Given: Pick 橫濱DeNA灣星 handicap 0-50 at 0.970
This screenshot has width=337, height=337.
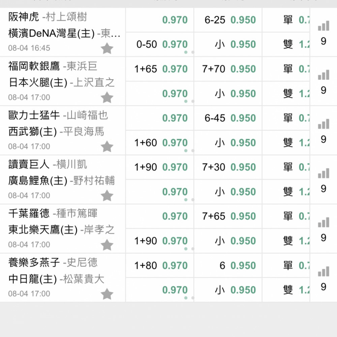Looking at the screenshot, I should [x=160, y=44].
